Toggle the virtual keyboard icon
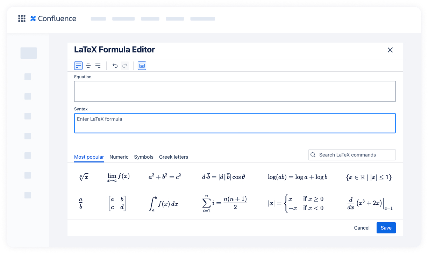 [x=142, y=66]
